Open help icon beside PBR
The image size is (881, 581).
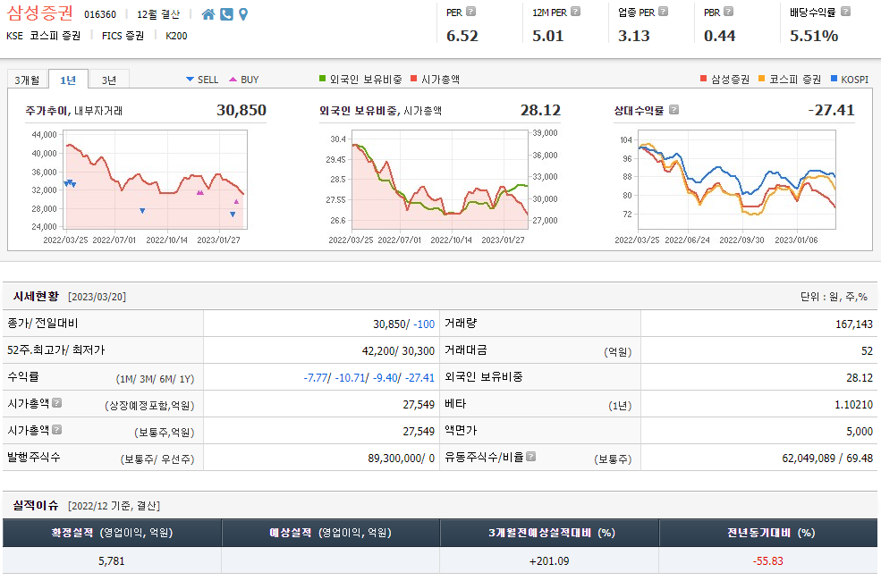(x=728, y=12)
